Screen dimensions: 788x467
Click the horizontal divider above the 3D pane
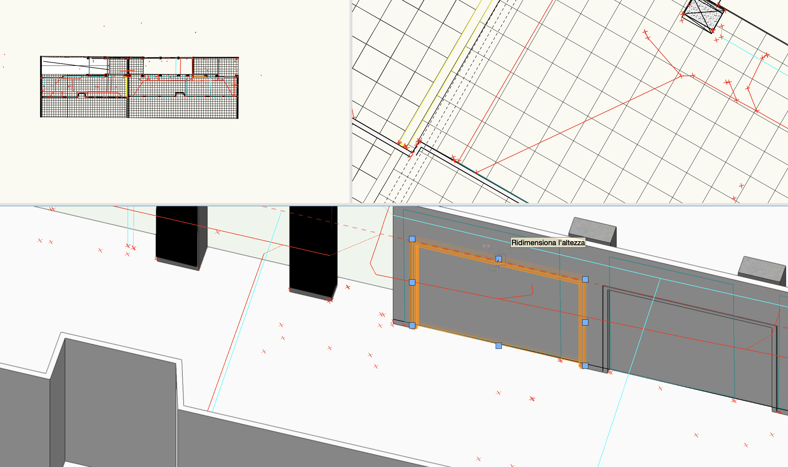point(394,205)
